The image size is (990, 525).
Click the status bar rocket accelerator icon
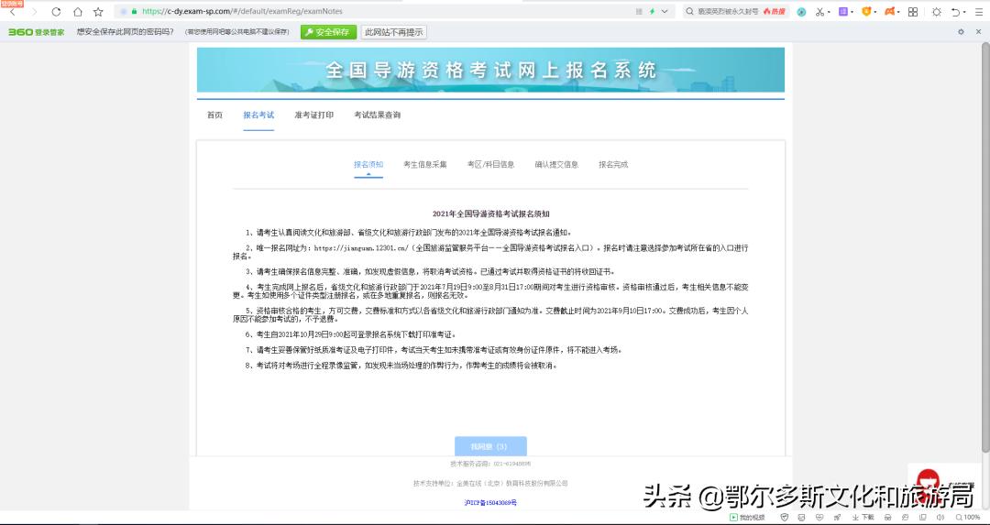837,518
